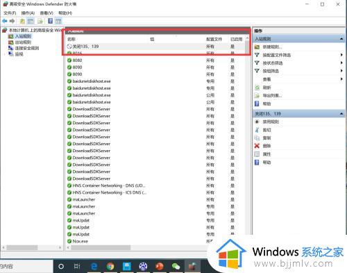Open the 操作(A) menu
This screenshot has width=347, height=273.
[28, 13]
